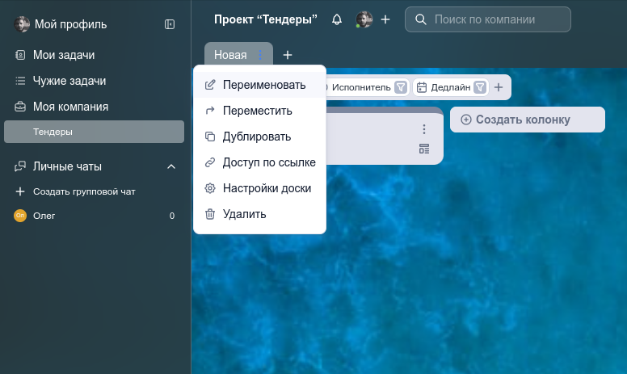Select Дублировать menu entry
The height and width of the screenshot is (374, 627).
pyautogui.click(x=260, y=137)
